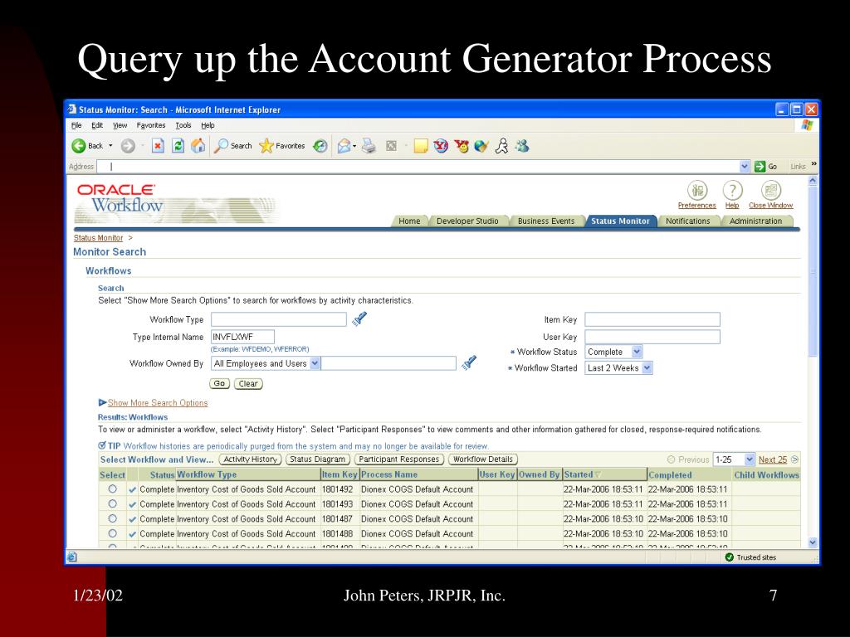The height and width of the screenshot is (637, 850).
Task: Click the Trusted sites status icon
Action: [x=729, y=557]
